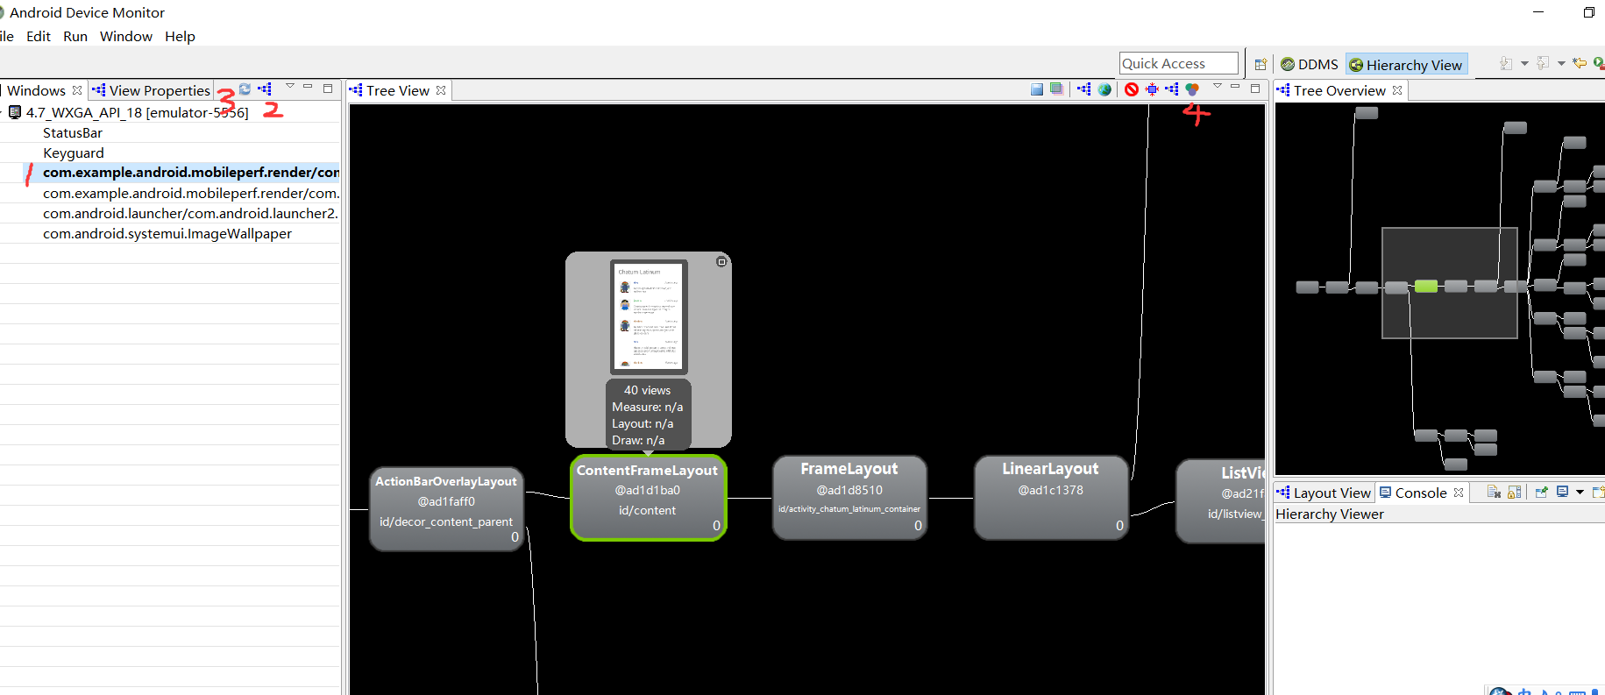Close the Tree View tab
This screenshot has height=695, width=1605.
441,90
